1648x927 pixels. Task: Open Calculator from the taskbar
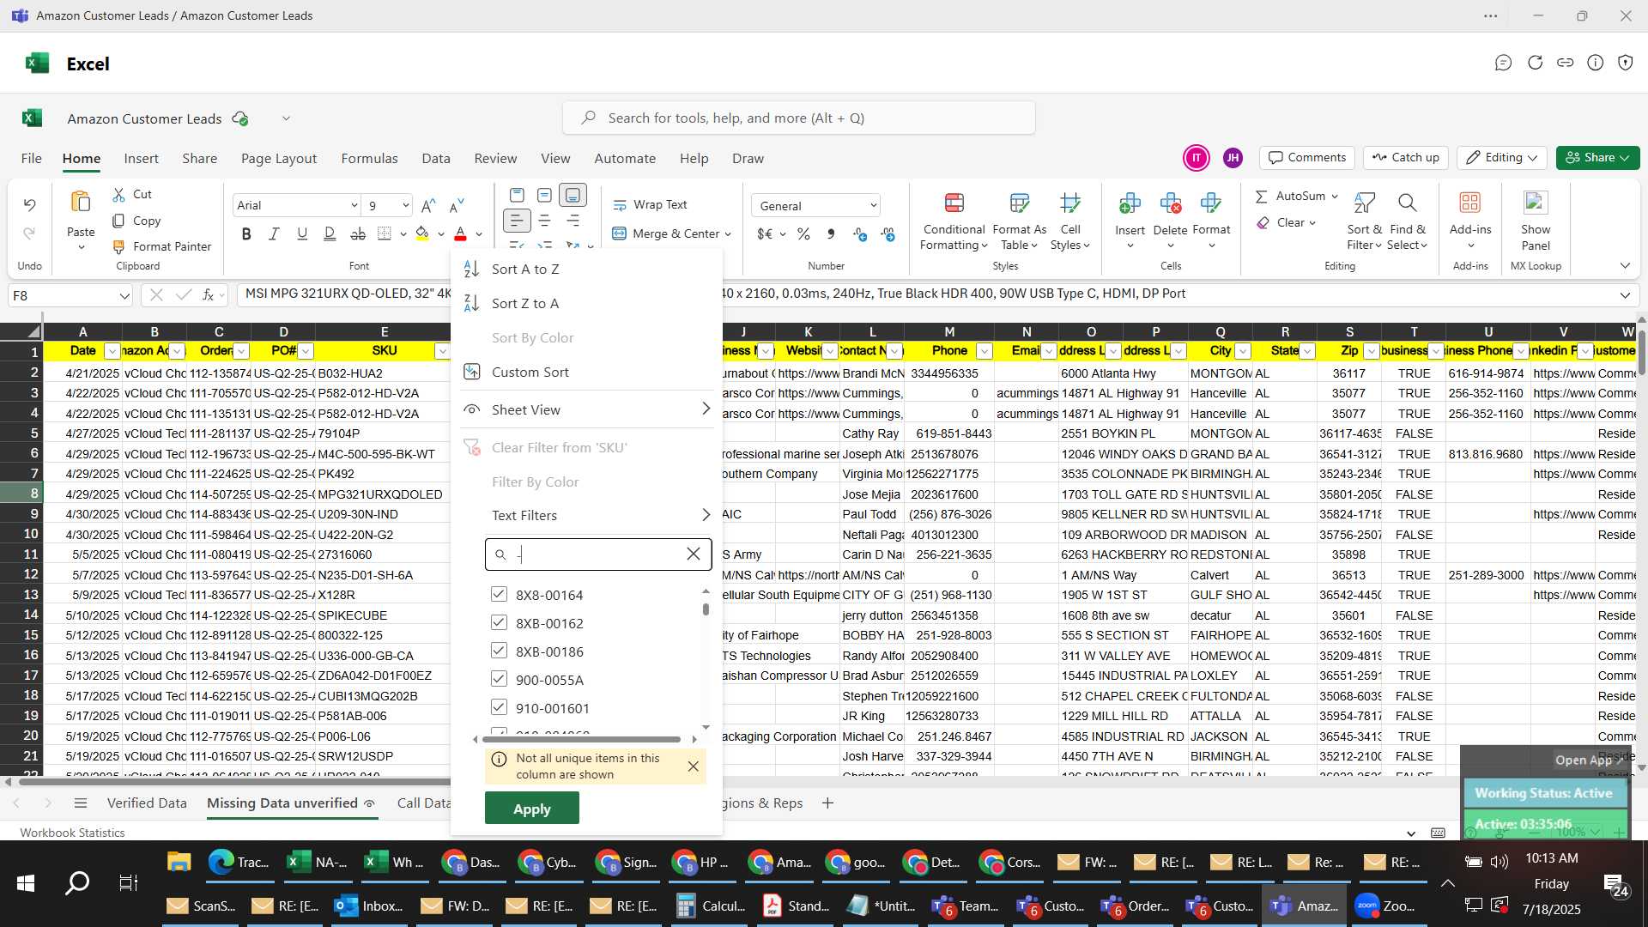click(712, 906)
